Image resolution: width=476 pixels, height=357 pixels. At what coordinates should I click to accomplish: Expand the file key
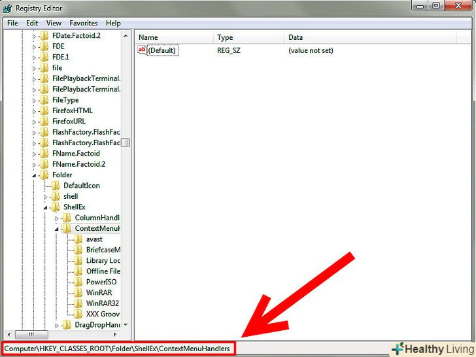pyautogui.click(x=34, y=69)
